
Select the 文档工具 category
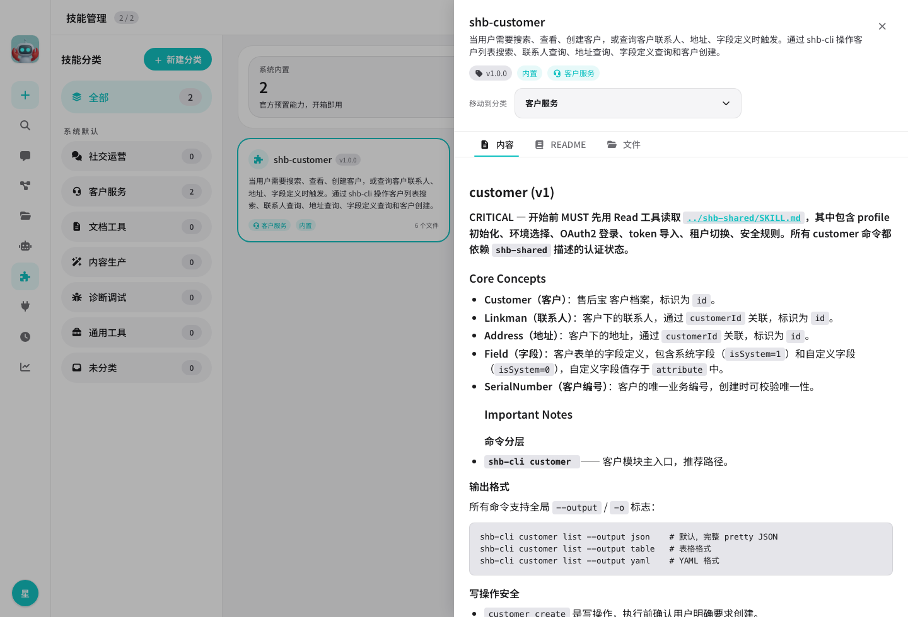point(136,227)
